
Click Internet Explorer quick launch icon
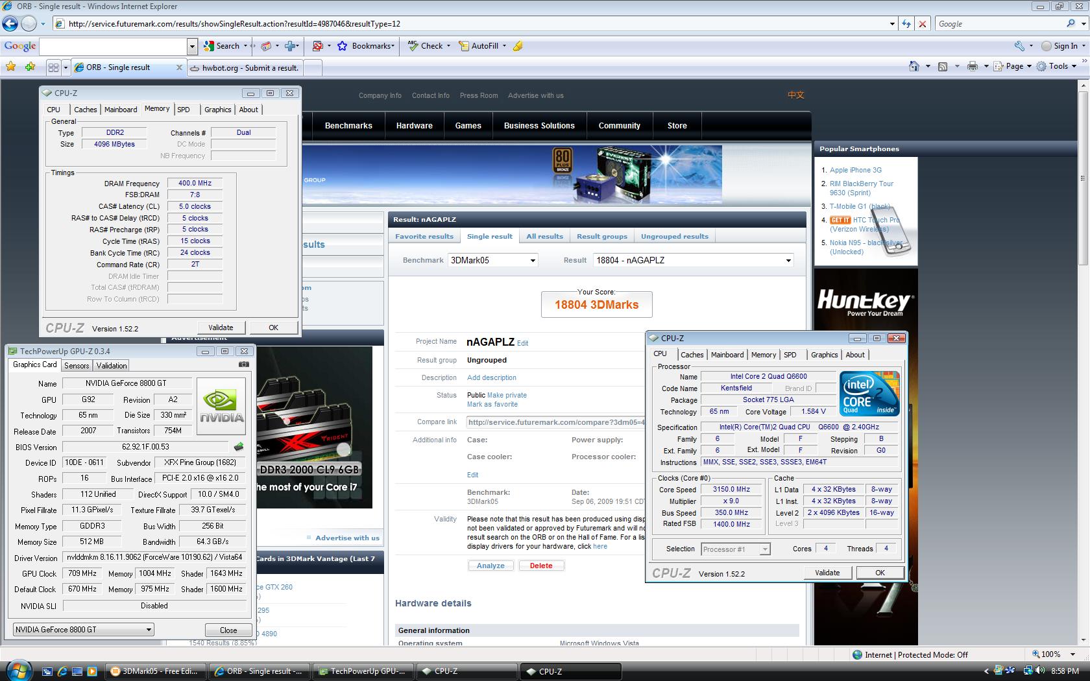pyautogui.click(x=62, y=671)
